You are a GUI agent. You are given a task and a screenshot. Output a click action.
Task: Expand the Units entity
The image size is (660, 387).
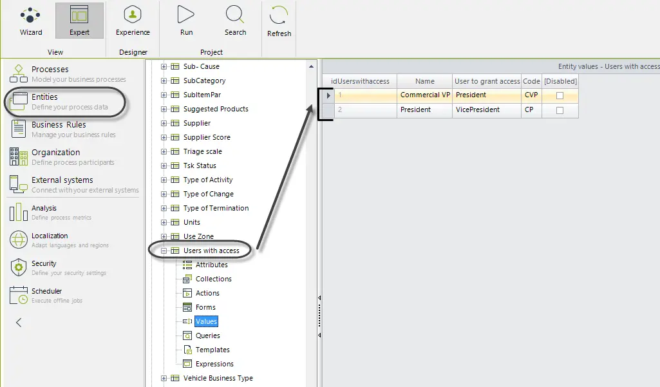click(164, 222)
